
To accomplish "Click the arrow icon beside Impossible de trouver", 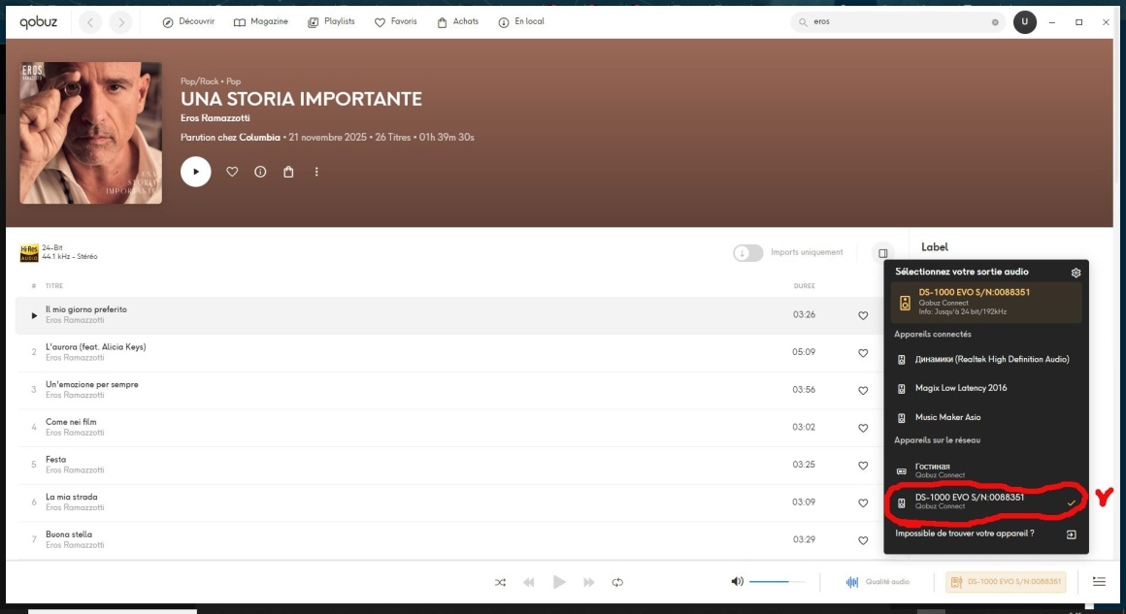I will pos(1071,534).
